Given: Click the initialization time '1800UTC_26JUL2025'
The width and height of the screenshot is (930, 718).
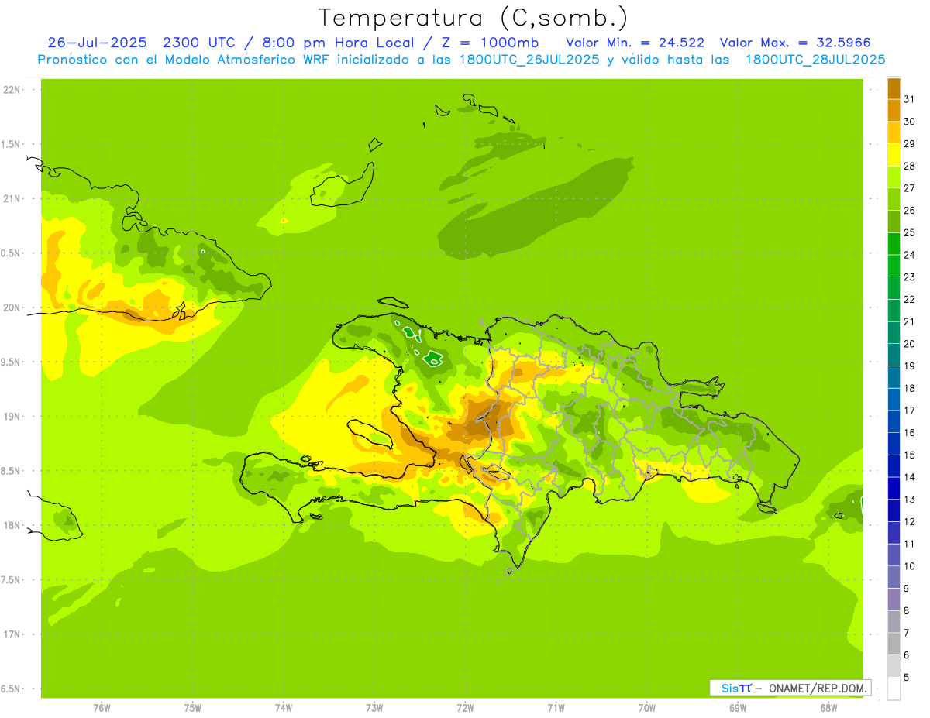Looking at the screenshot, I should pos(529,59).
